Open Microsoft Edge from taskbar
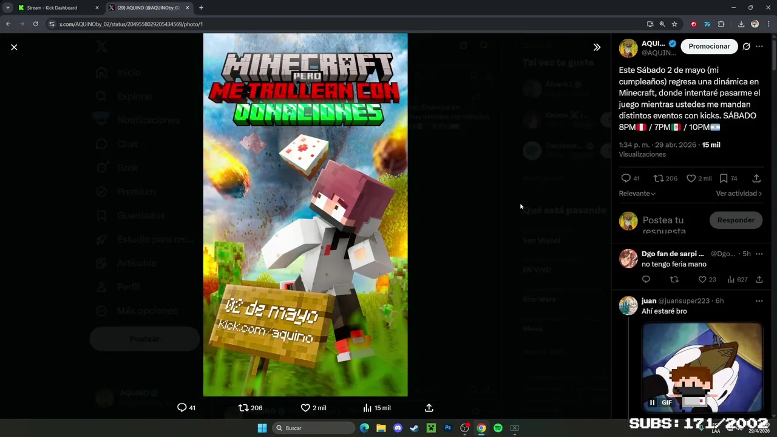The width and height of the screenshot is (777, 437). coord(364,428)
